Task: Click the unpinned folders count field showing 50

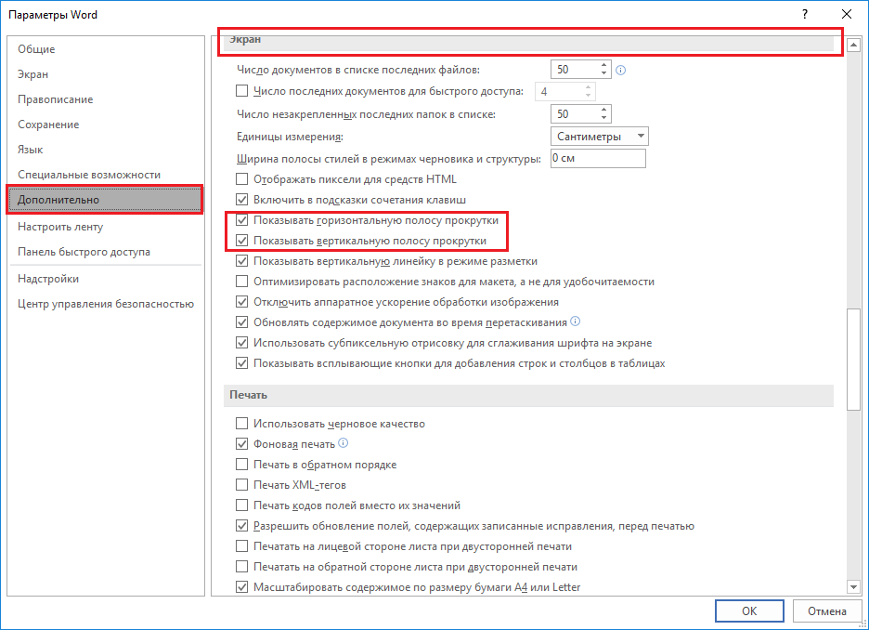Action: (x=575, y=113)
